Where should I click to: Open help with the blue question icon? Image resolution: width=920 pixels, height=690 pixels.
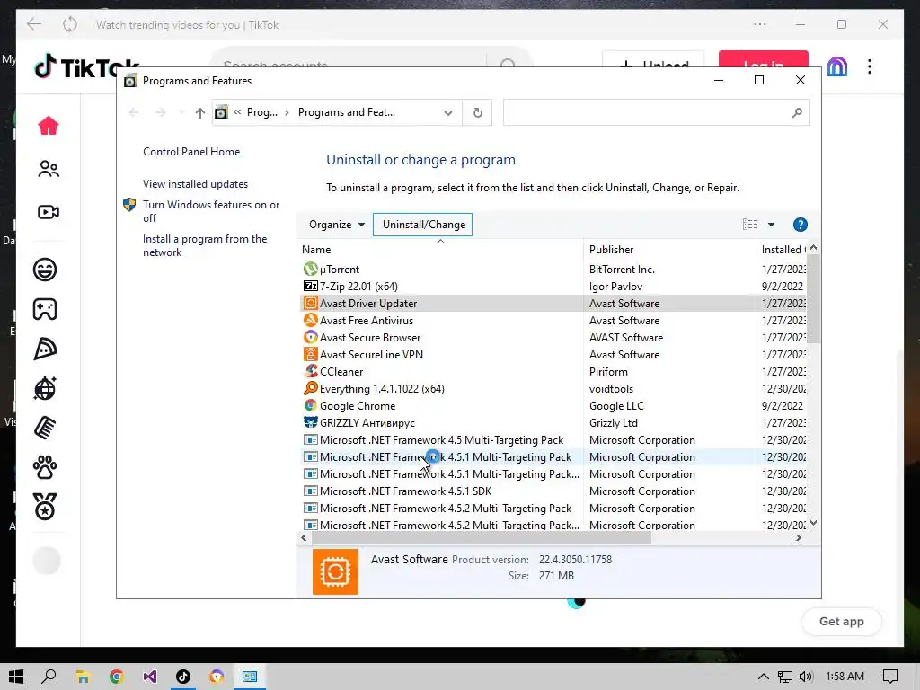(x=800, y=225)
